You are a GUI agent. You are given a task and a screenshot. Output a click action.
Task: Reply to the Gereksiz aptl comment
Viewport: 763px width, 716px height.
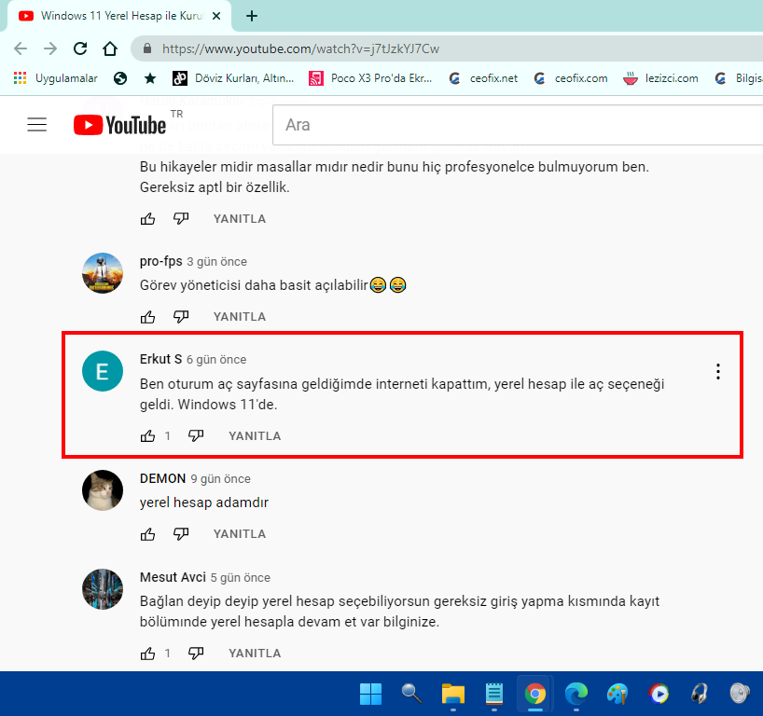click(240, 219)
